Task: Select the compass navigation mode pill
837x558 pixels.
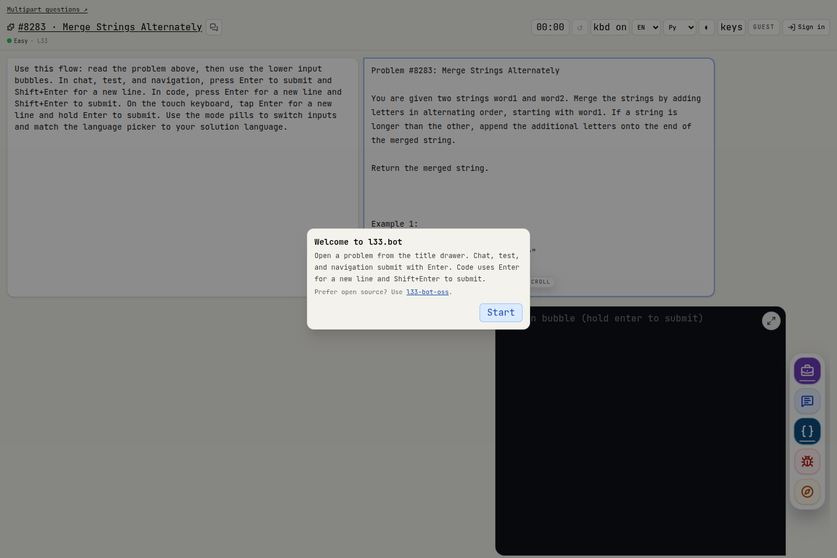Action: 807,492
